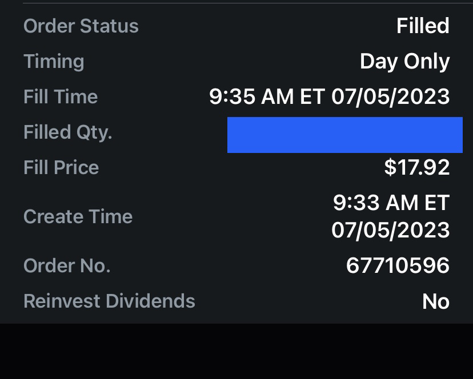Click the Order Status label

pos(81,26)
